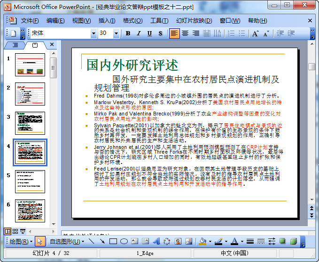Go to the next slide

(311, 215)
